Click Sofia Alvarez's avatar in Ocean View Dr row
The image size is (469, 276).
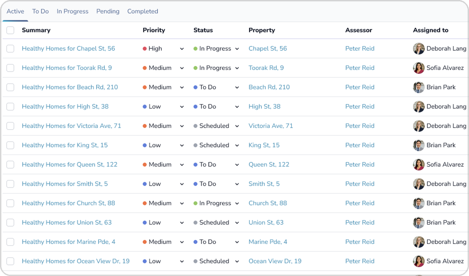coord(419,261)
